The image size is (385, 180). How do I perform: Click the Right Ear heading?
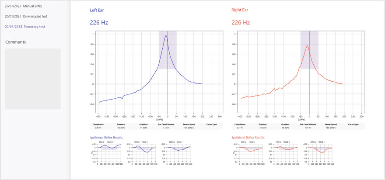(241, 10)
